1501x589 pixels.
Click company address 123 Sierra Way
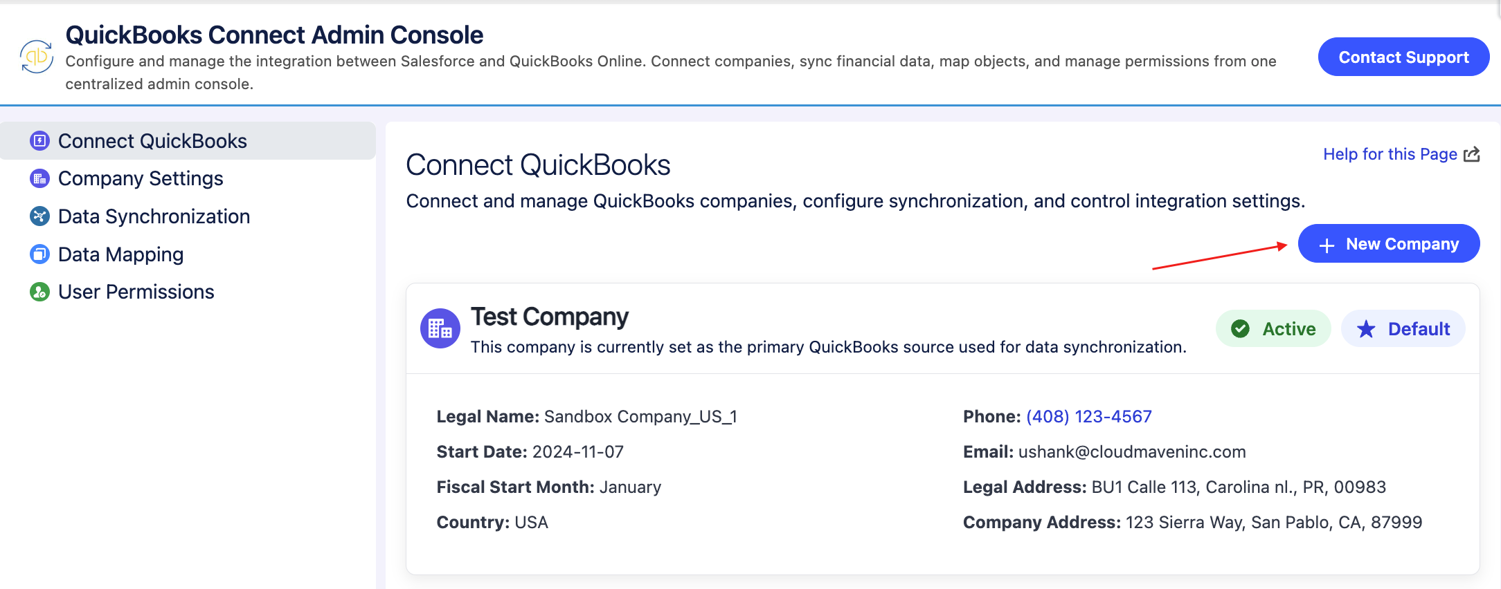[1274, 522]
